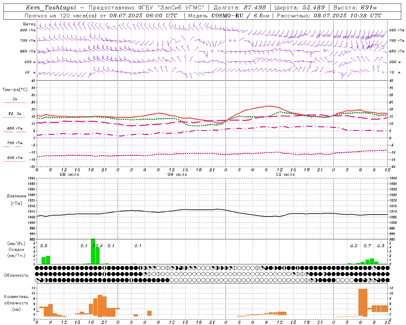Click the 'Осадки' precipitation label
This screenshot has height=325, width=406.
coord(16,249)
